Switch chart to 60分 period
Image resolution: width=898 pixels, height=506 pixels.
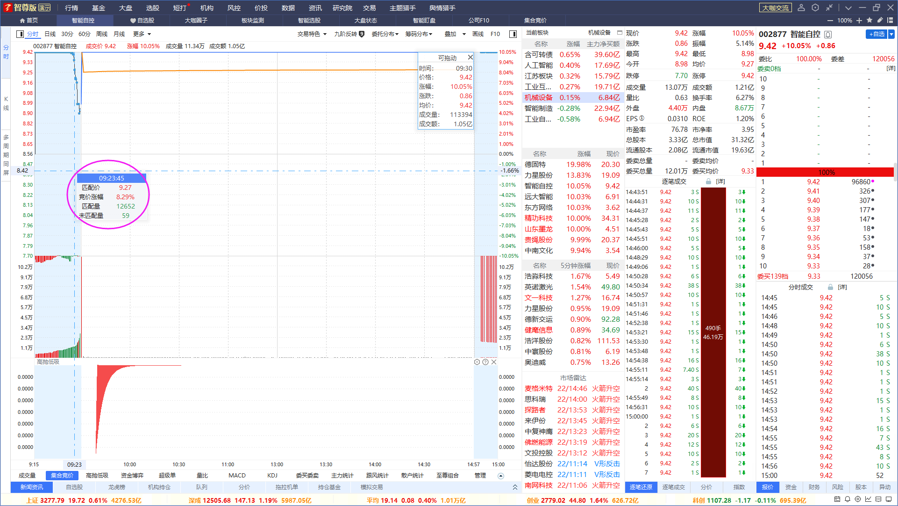pos(85,34)
